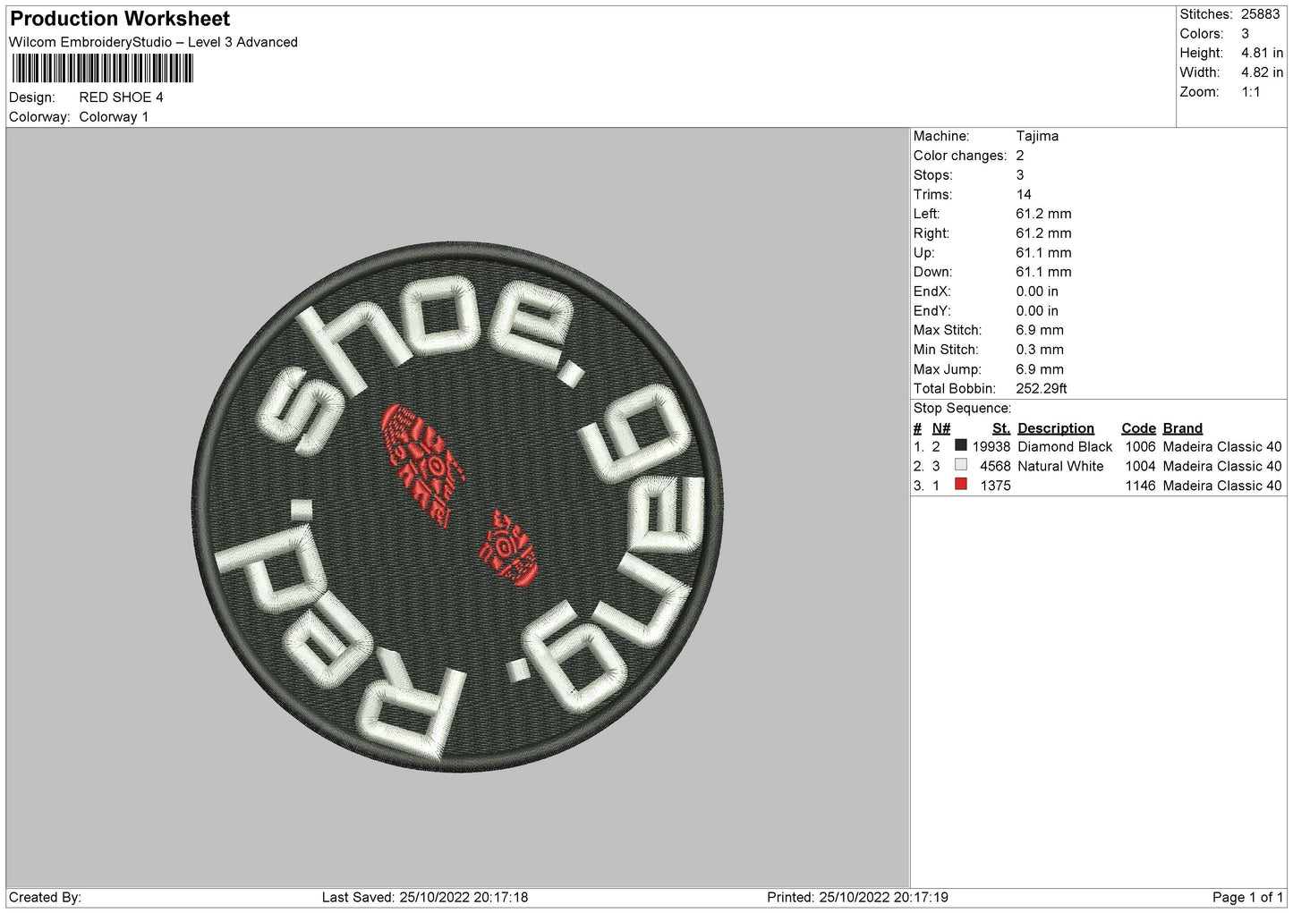Click the Max Jump value '6.9 mm'
This screenshot has width=1293, height=913.
point(1040,369)
